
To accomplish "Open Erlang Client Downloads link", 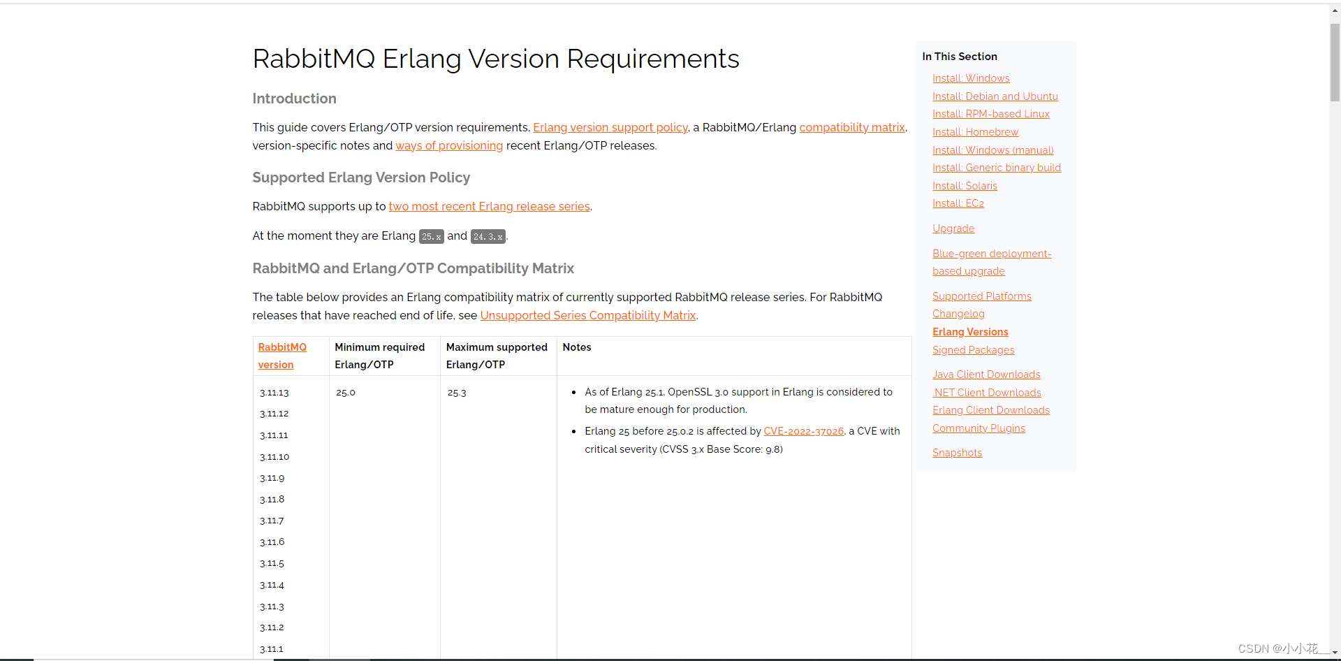I will pos(991,410).
